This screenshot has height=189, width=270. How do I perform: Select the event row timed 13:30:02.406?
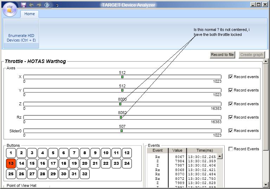(182, 165)
